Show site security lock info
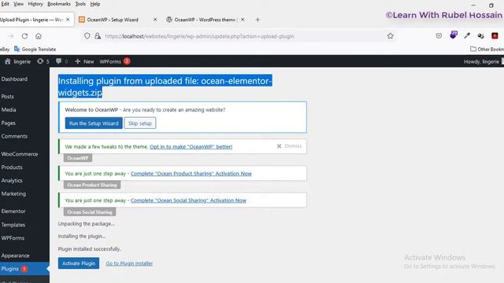The width and height of the screenshot is (504, 283). click(98, 36)
